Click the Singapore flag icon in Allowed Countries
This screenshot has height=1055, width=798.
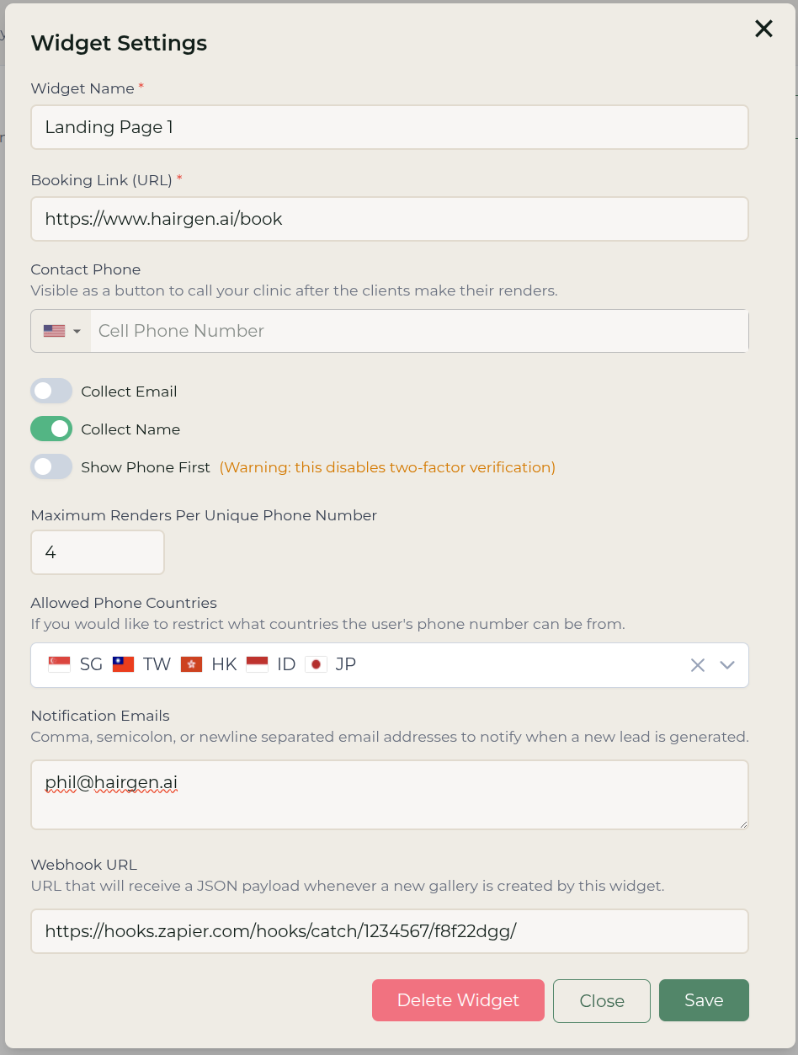(x=57, y=663)
